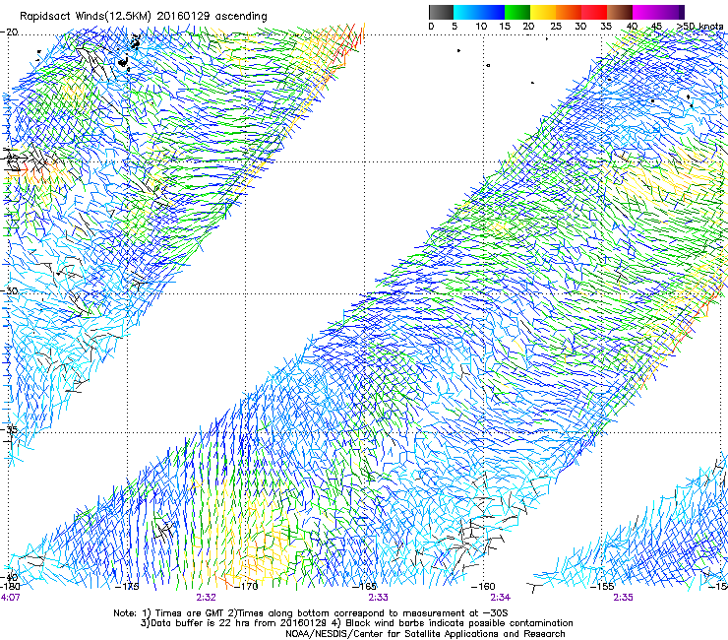Image resolution: width=728 pixels, height=640 pixels.
Task: Click the magenta 40-45 knots legend swatch
Action: coord(645,12)
